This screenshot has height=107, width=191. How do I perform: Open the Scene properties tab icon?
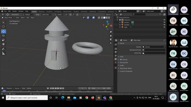pyautogui.click(x=115, y=59)
